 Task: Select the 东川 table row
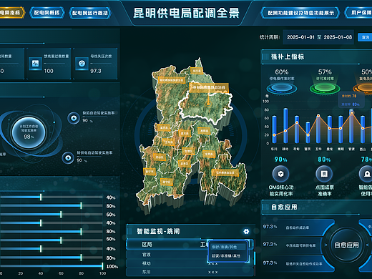[x=190, y=272]
